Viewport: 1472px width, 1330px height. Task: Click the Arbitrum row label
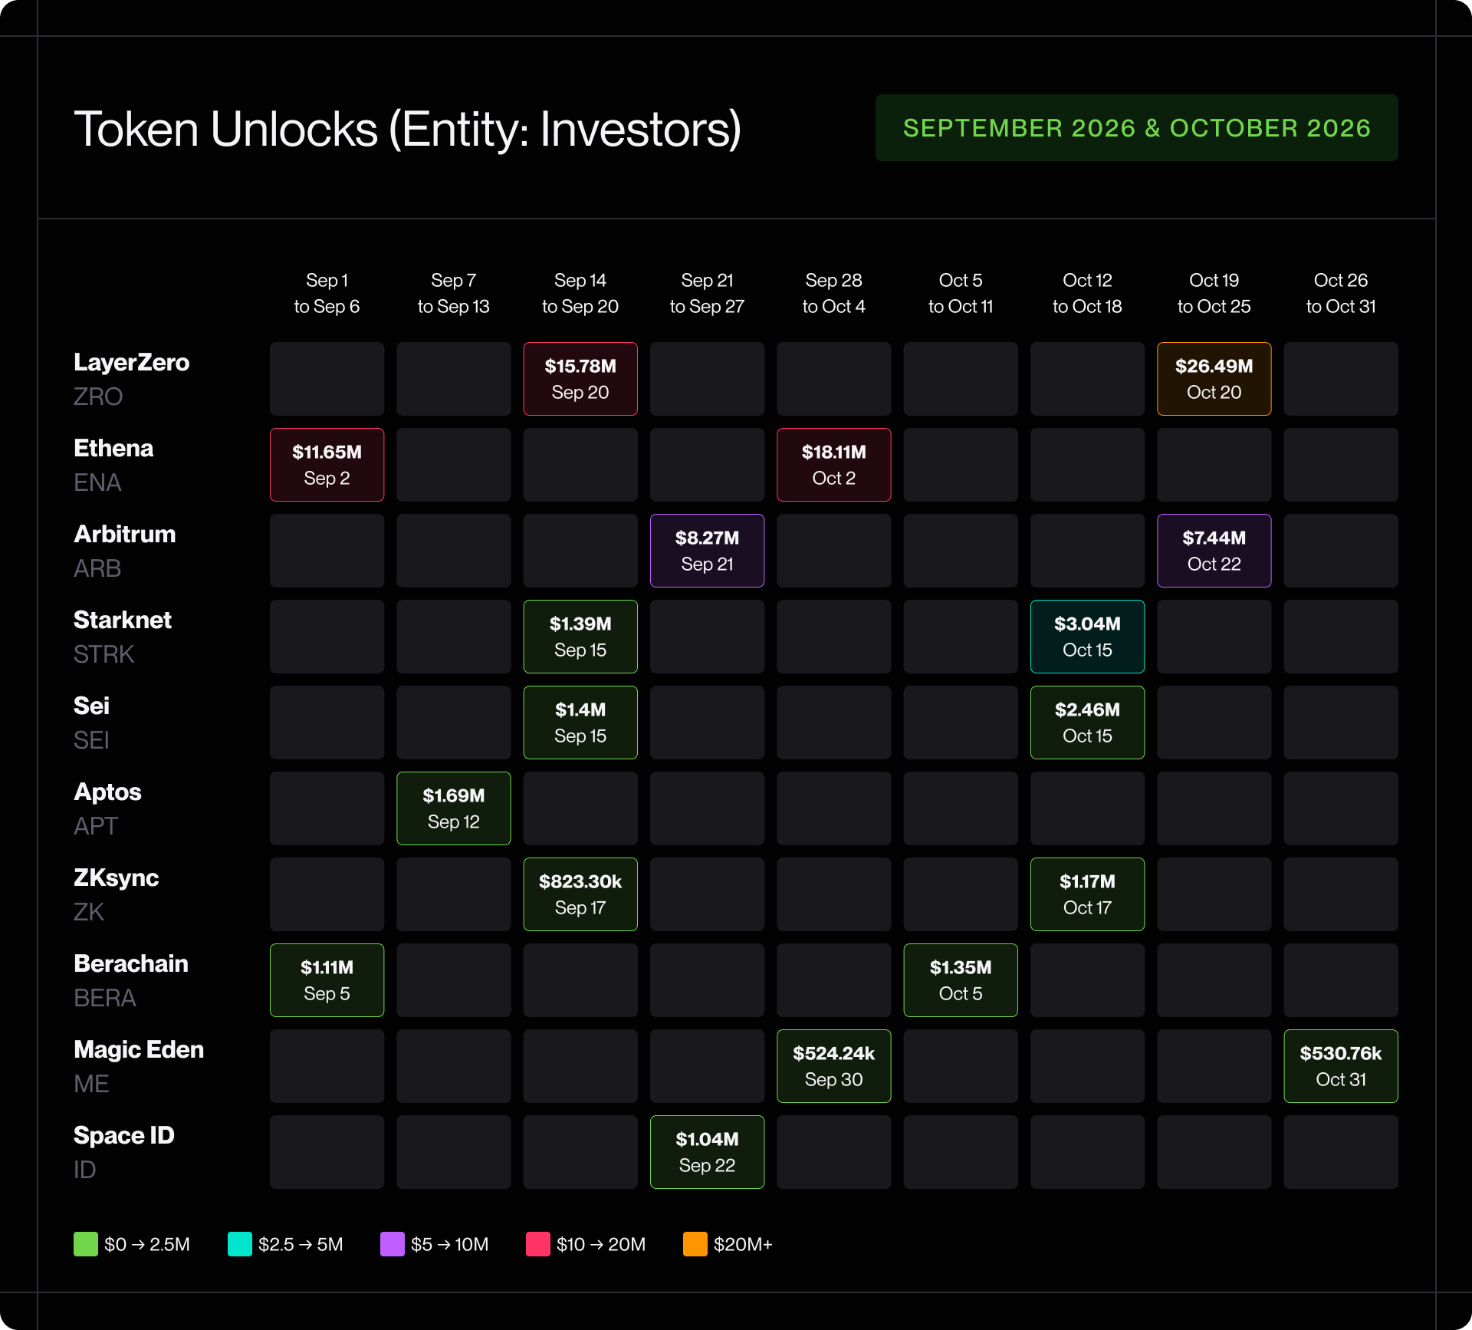pos(124,534)
